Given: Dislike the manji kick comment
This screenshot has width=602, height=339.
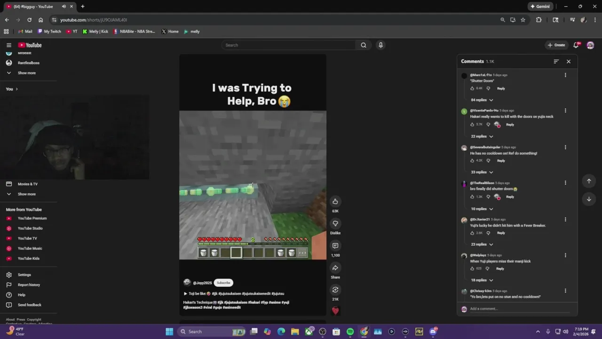Looking at the screenshot, I should coord(487,269).
